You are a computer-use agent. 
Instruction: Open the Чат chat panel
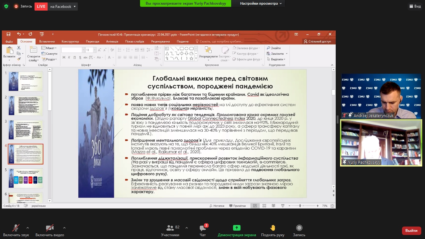pyautogui.click(x=203, y=231)
